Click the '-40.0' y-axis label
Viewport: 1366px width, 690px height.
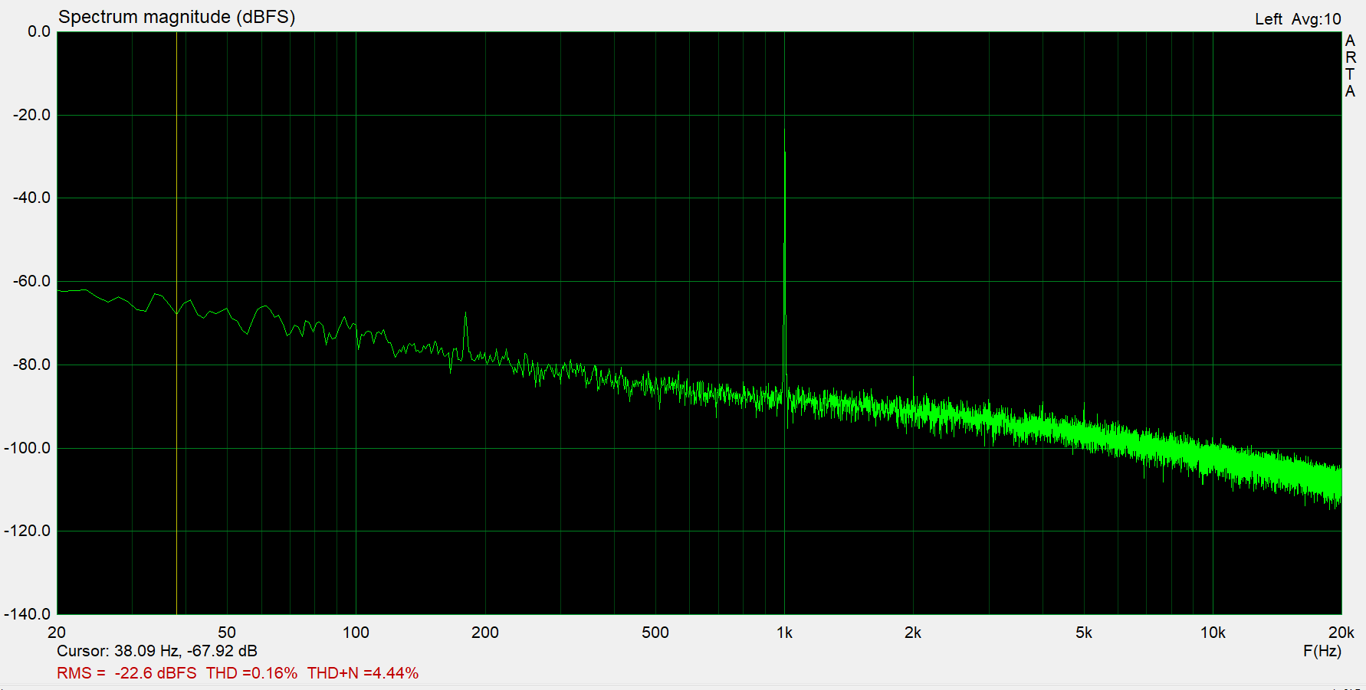tap(32, 198)
